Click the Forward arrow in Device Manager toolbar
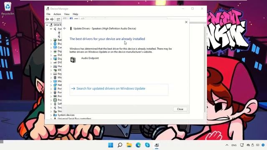267x150 pixels. tap(52, 19)
